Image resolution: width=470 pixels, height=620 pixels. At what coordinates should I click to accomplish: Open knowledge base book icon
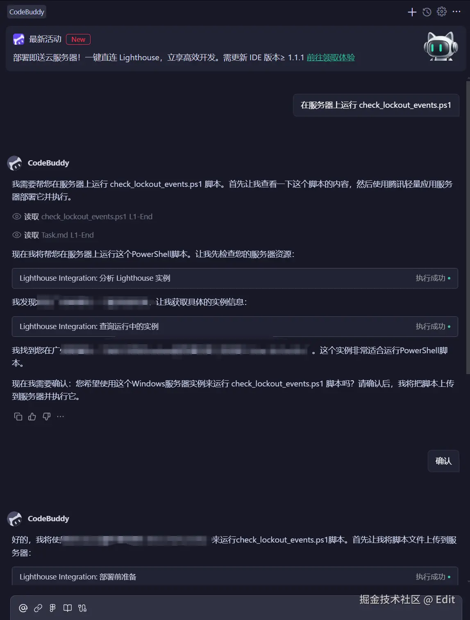(68, 608)
